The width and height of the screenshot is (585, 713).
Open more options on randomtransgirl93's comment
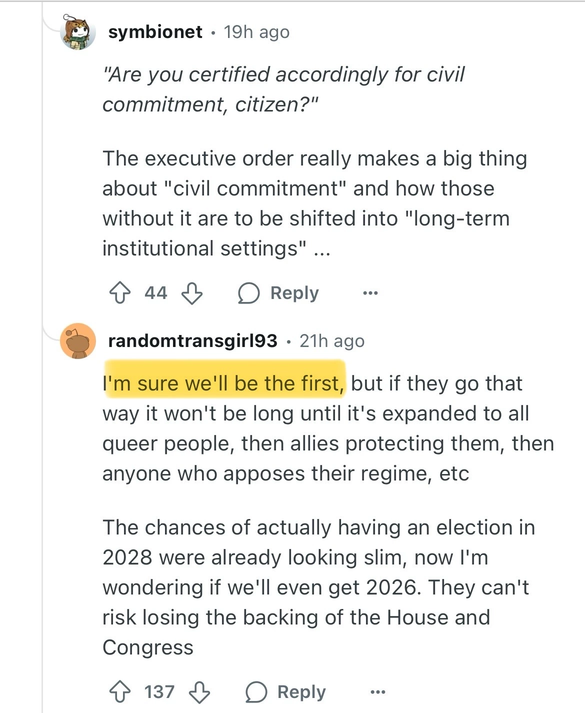coord(377,692)
